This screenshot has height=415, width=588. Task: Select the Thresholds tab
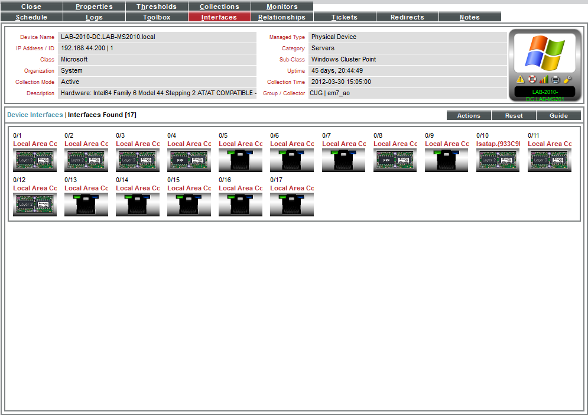click(157, 7)
